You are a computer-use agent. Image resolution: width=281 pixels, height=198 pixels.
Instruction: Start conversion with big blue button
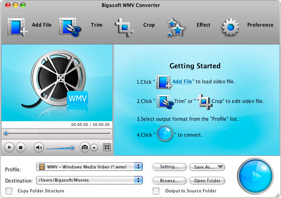[255, 176]
